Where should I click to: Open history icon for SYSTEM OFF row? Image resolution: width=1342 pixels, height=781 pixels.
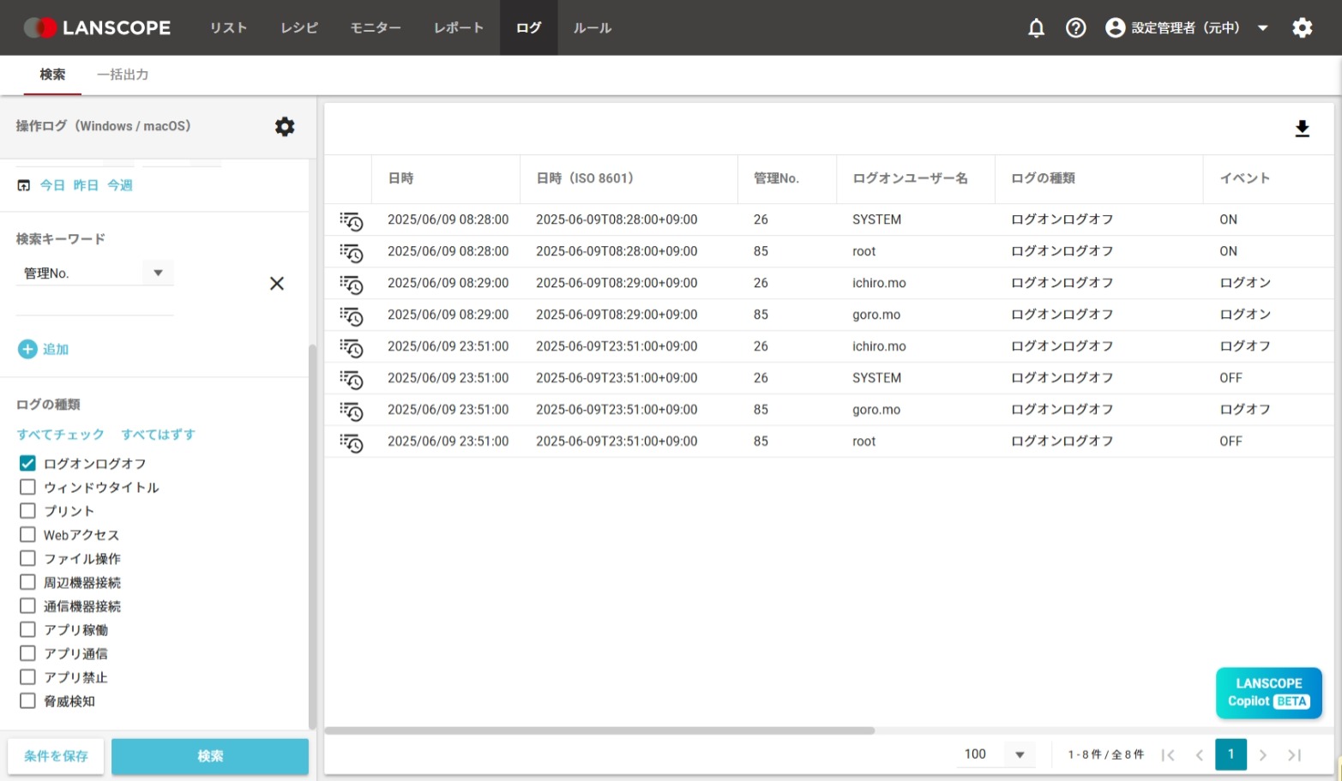[x=352, y=380]
